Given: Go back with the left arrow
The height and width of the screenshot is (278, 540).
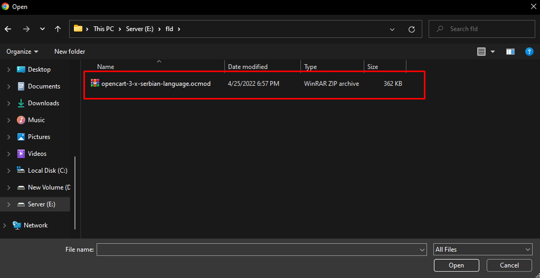Looking at the screenshot, I should coord(8,29).
